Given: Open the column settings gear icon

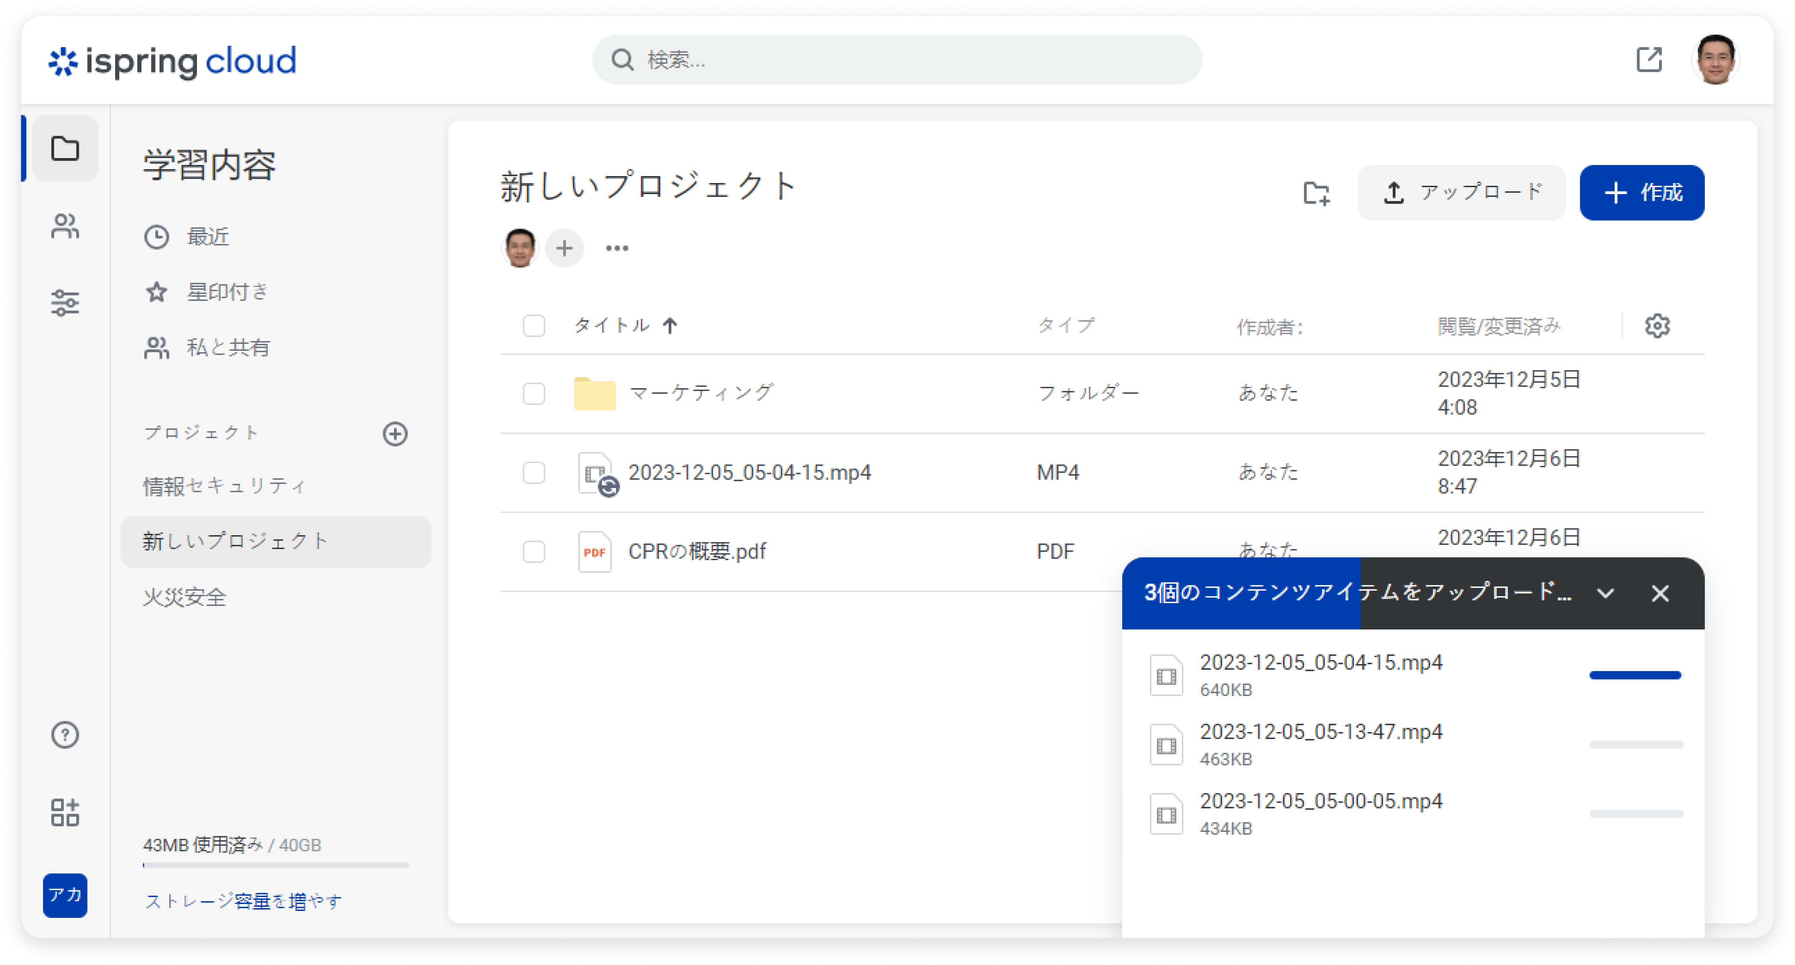Looking at the screenshot, I should pyautogui.click(x=1657, y=326).
